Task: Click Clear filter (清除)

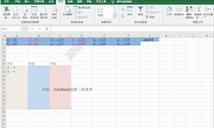Action: [x=150, y=8]
